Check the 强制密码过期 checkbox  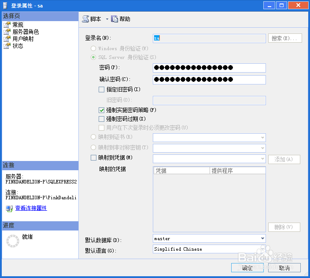coord(101,119)
